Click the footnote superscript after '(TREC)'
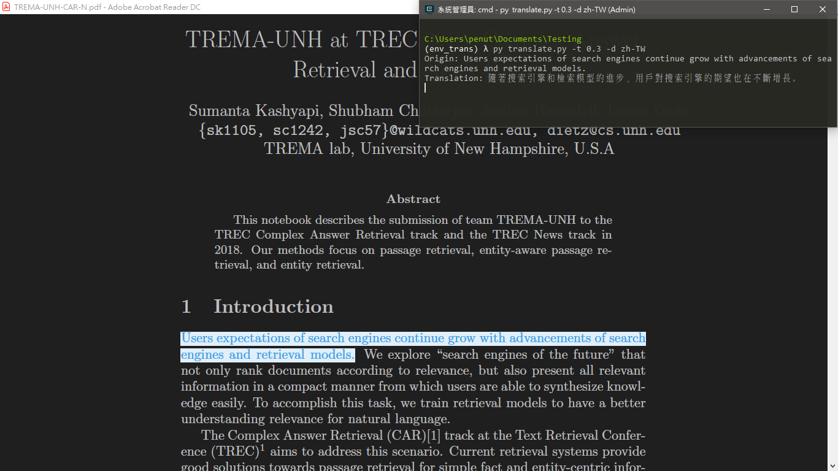The image size is (838, 471). click(262, 448)
